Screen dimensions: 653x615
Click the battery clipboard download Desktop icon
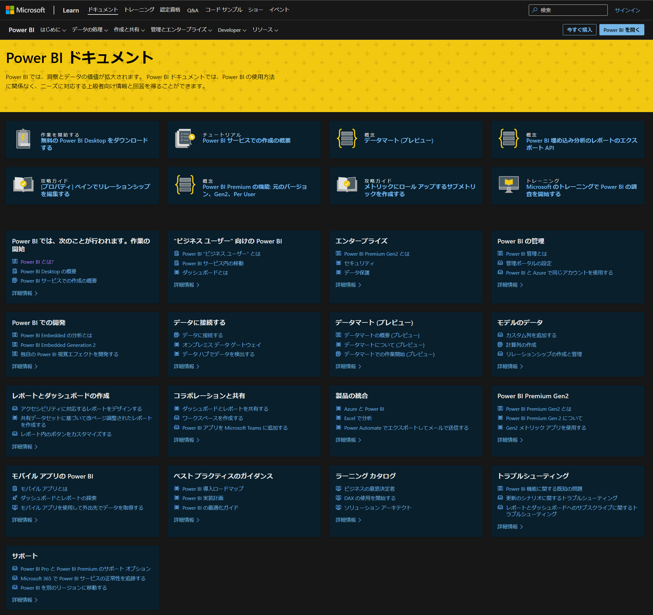click(x=23, y=139)
